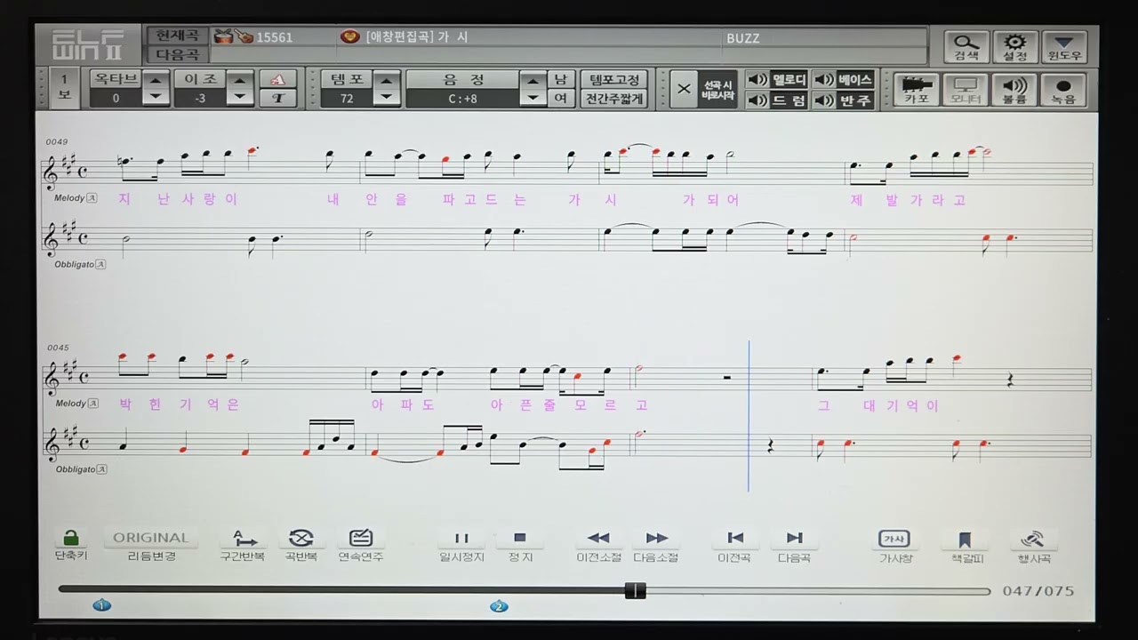Toggle the 반주 accompaniment sound
The image size is (1138, 640).
[844, 100]
